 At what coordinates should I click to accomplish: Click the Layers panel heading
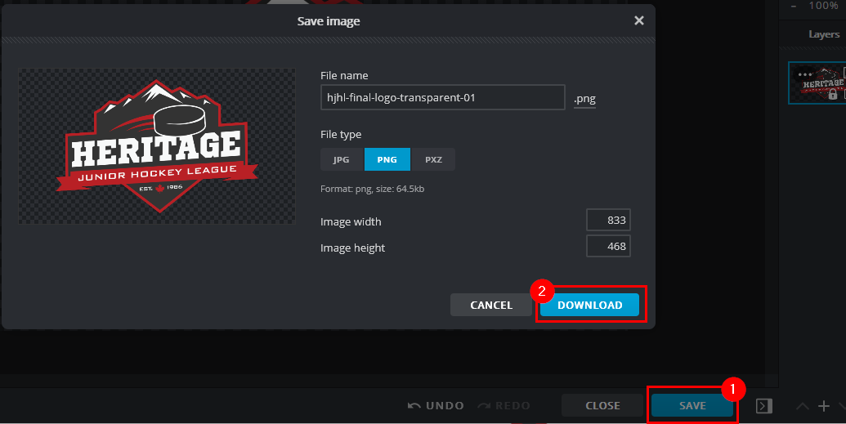pos(824,34)
